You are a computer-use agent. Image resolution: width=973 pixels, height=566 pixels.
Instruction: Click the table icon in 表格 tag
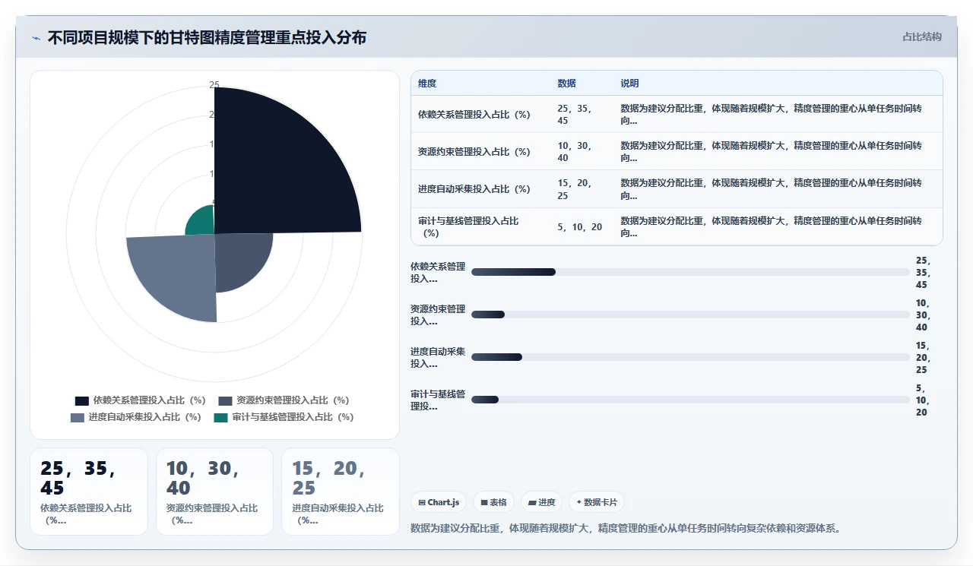click(x=483, y=502)
